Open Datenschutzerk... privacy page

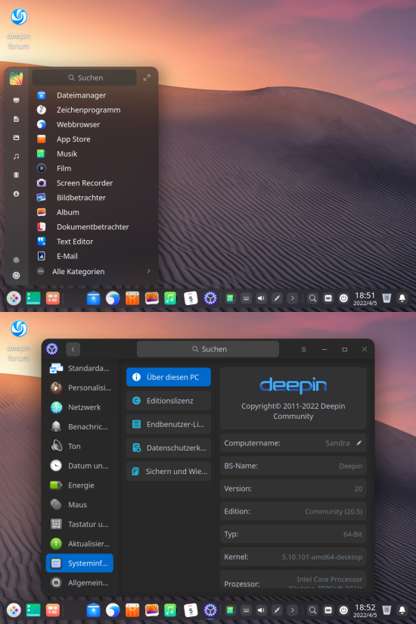point(169,448)
